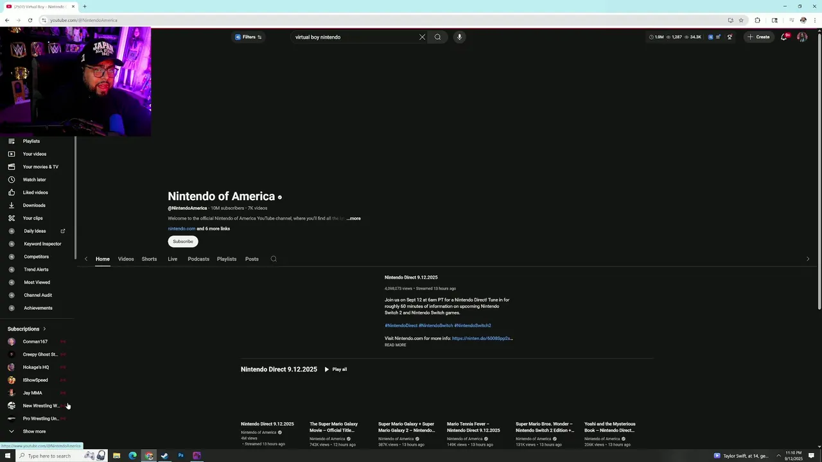This screenshot has height=462, width=822.
Task: Expand the video description via READ MORE
Action: (x=395, y=345)
